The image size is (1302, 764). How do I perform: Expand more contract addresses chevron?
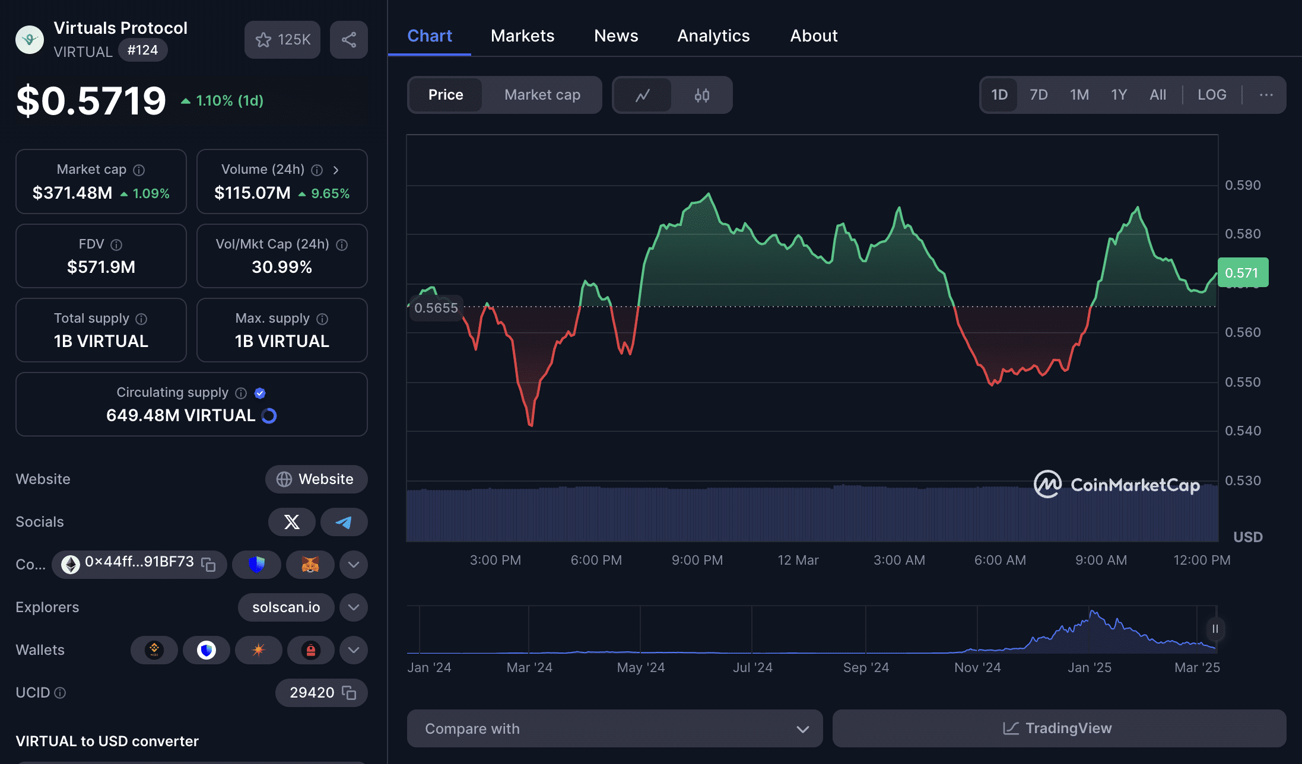pyautogui.click(x=354, y=565)
